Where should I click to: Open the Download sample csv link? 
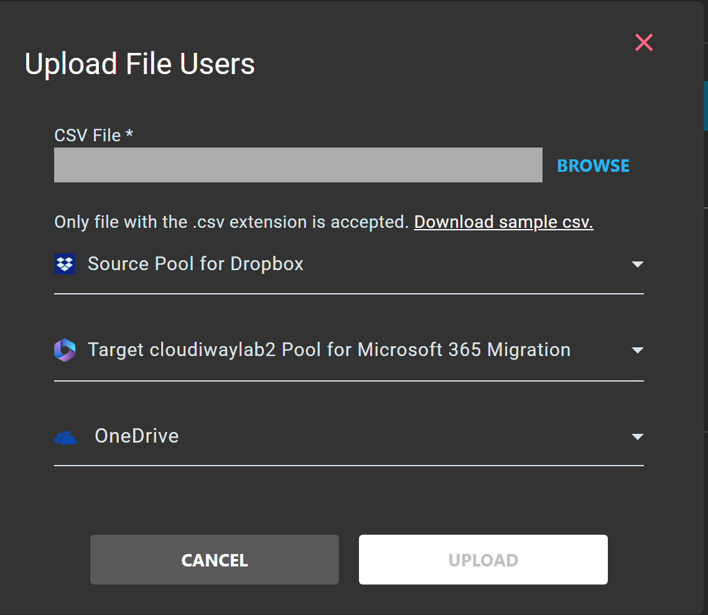pos(503,222)
